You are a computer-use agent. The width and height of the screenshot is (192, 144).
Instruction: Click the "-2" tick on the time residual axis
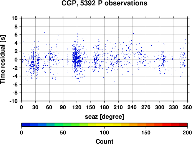[x=15, y=68]
